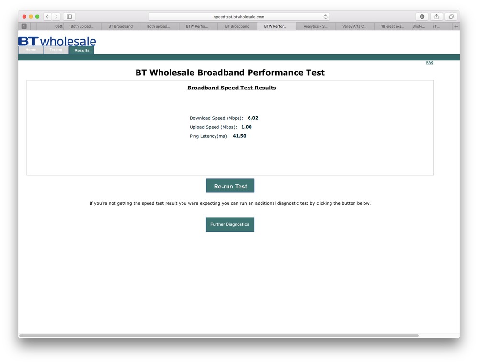
Task: Reload the page using the refresh icon
Action: pyautogui.click(x=325, y=17)
